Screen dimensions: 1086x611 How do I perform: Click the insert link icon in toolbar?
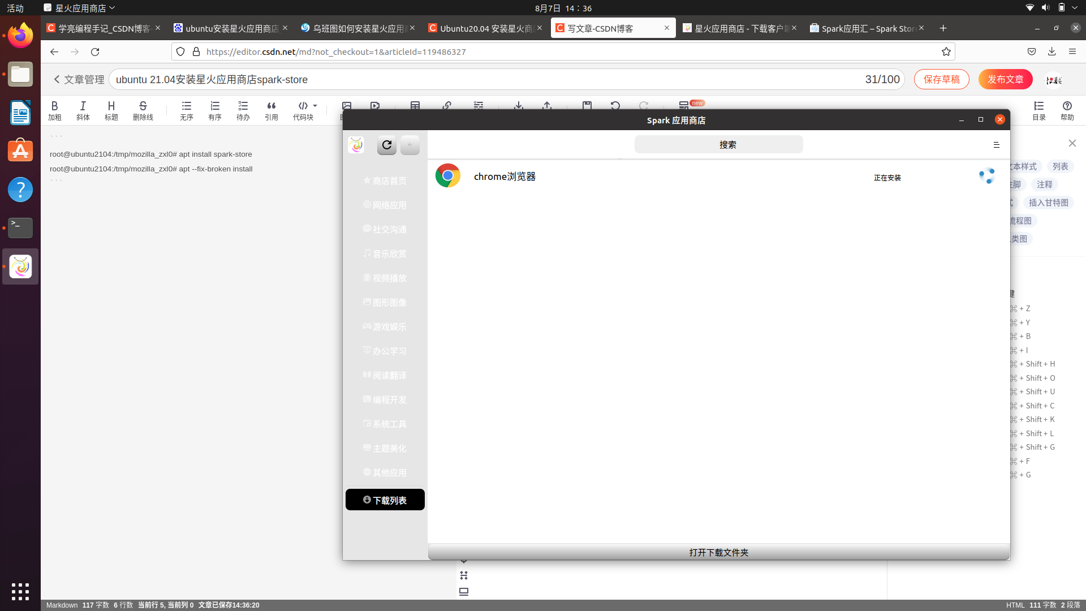point(446,105)
